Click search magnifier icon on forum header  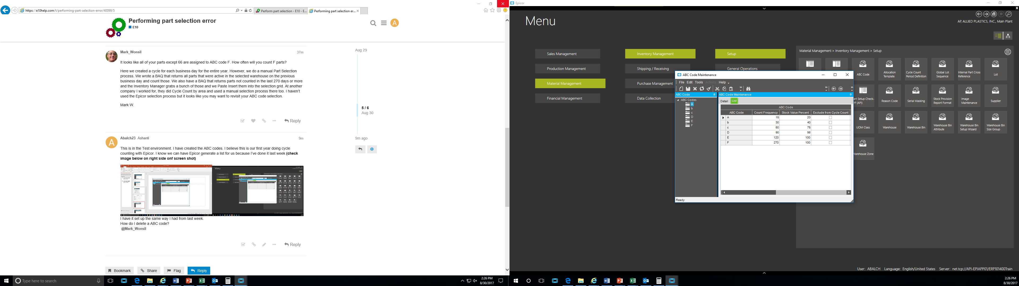click(x=373, y=23)
